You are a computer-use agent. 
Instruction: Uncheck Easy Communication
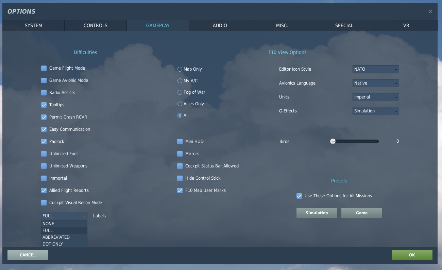(44, 129)
